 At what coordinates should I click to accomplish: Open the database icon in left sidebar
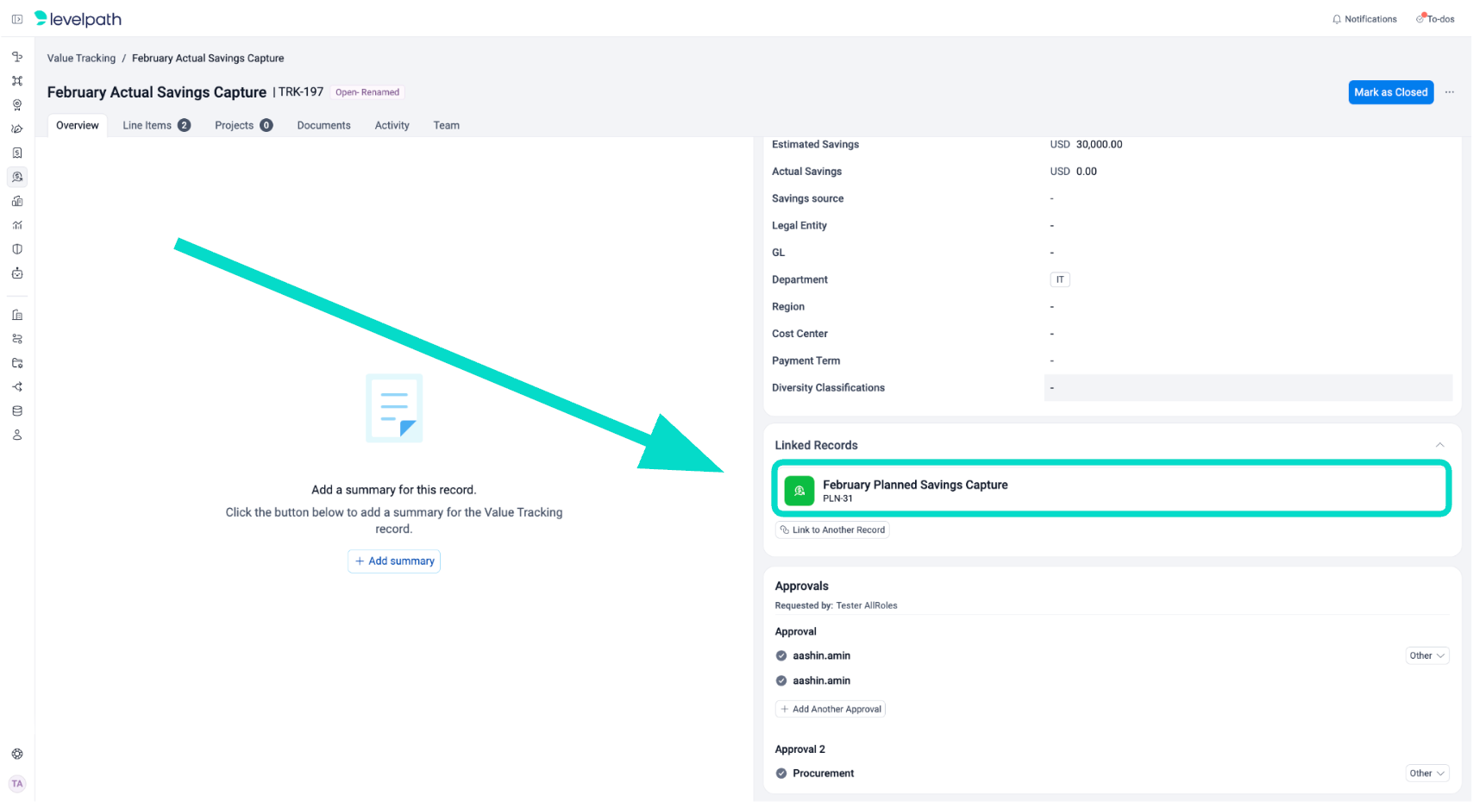click(17, 411)
